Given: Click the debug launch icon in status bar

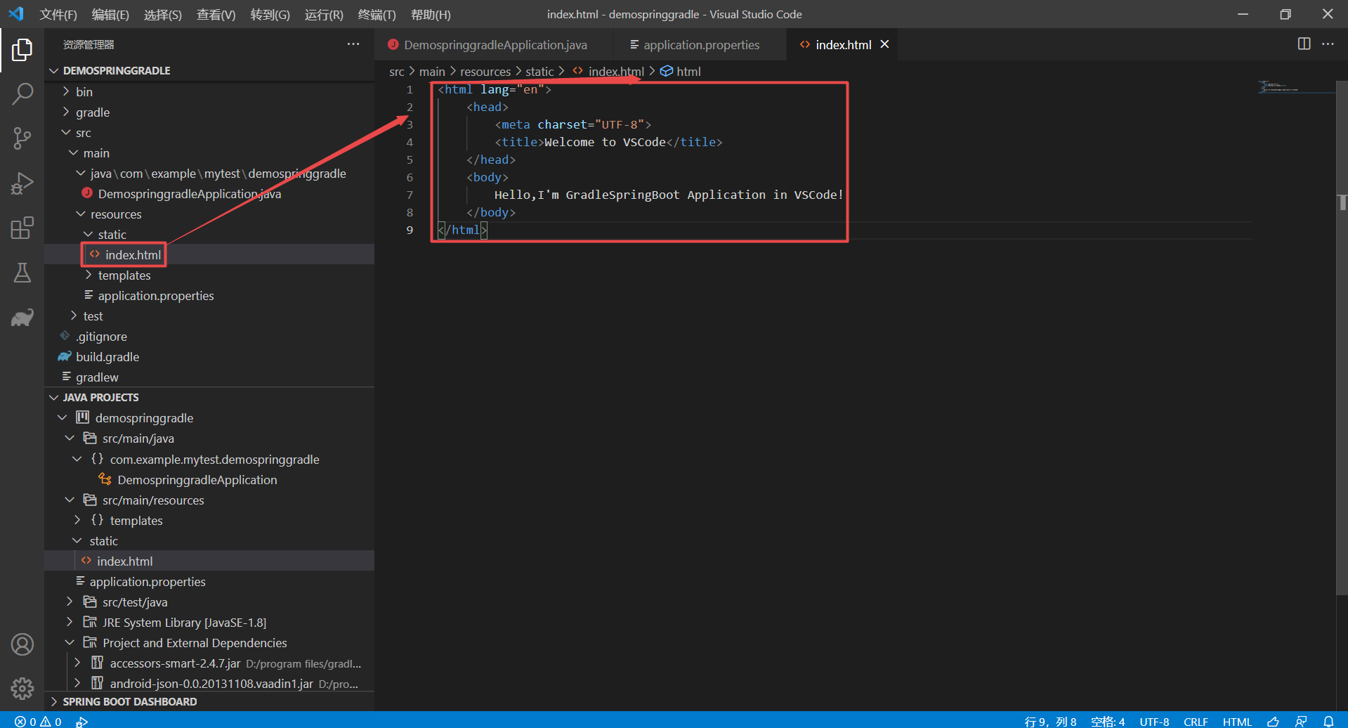Looking at the screenshot, I should pos(82,722).
